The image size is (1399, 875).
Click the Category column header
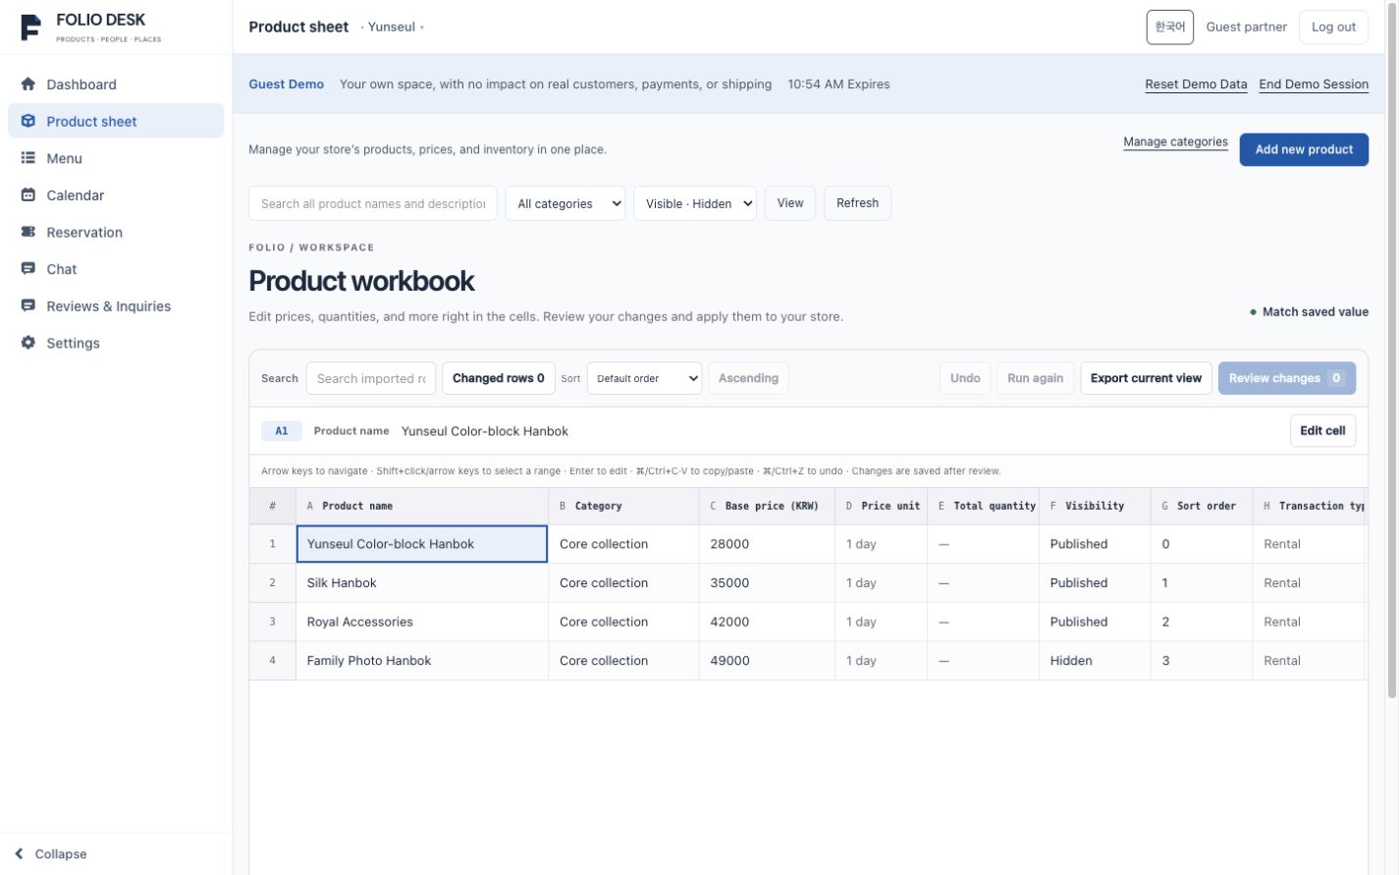(x=623, y=506)
